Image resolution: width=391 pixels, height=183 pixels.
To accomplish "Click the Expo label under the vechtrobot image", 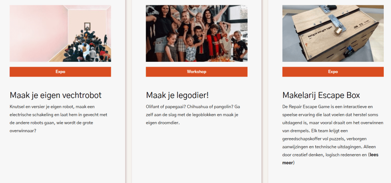I will [60, 72].
